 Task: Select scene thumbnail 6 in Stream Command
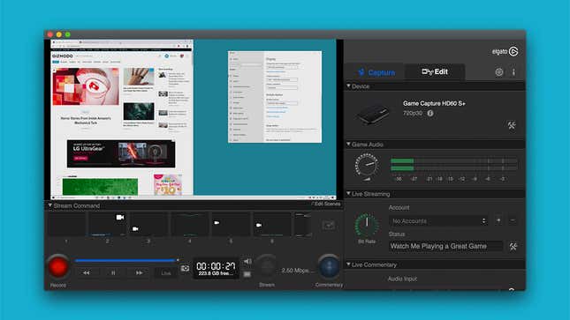[x=272, y=225]
